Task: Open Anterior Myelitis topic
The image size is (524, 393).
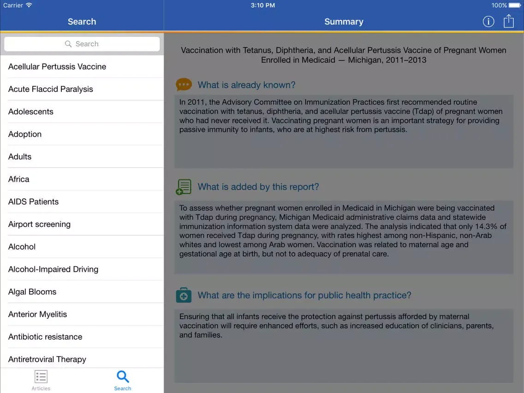Action: (x=82, y=314)
